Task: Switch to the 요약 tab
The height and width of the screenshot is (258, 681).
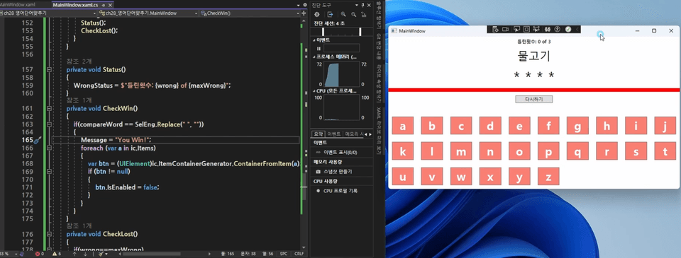Action: click(x=318, y=134)
